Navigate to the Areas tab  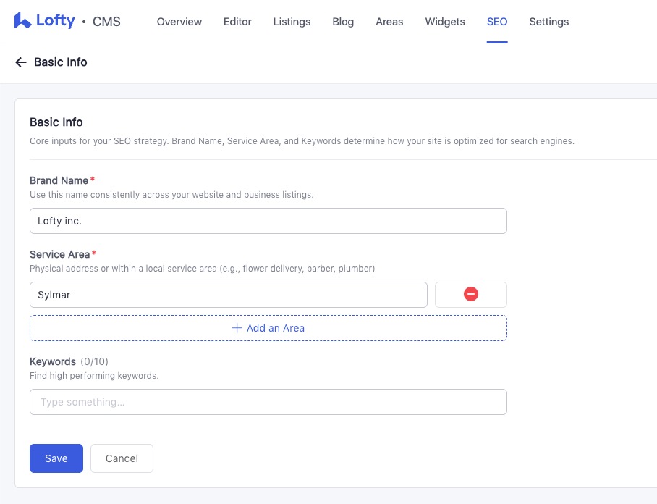pyautogui.click(x=389, y=22)
